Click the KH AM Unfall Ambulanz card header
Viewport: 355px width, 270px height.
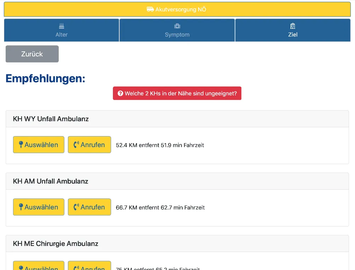51,181
